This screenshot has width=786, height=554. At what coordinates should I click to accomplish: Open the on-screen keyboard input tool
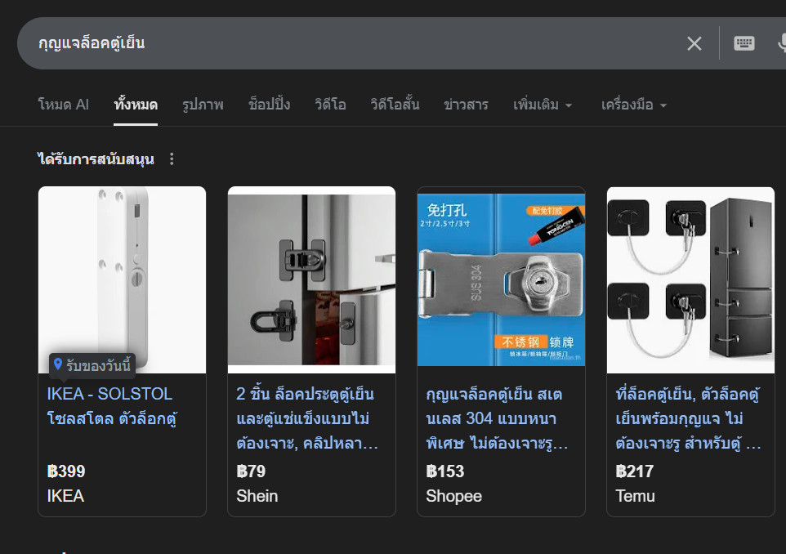744,43
